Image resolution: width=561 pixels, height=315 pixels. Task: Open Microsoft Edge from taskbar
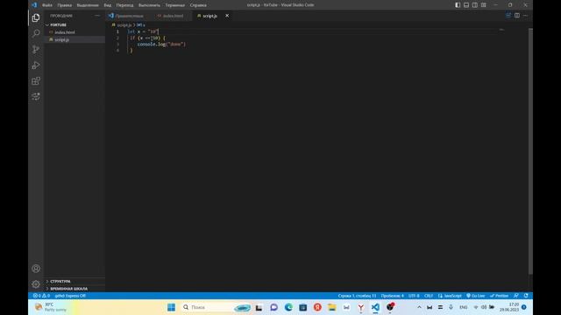point(288,307)
